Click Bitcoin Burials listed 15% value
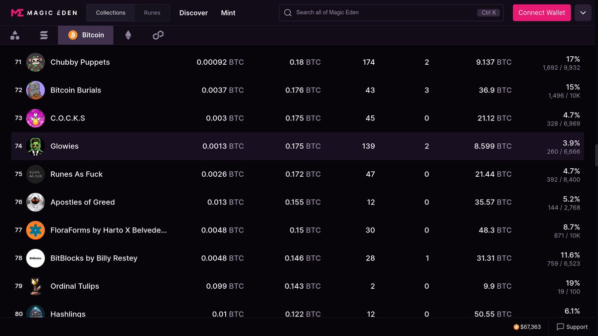Screen dimensions: 598x336 click(573, 87)
